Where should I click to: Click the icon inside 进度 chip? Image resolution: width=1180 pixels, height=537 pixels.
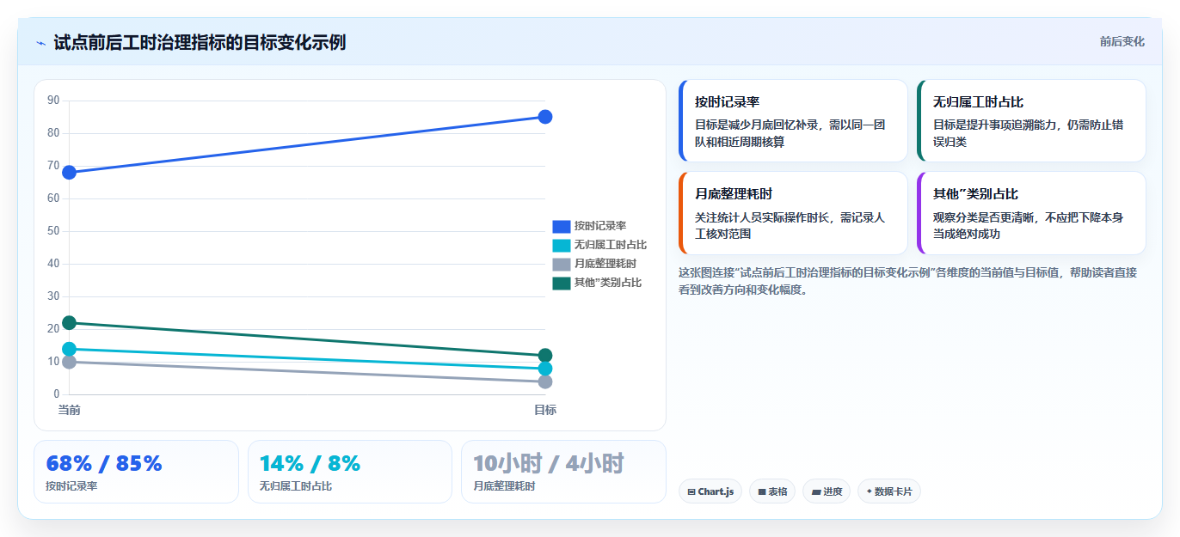coord(816,492)
